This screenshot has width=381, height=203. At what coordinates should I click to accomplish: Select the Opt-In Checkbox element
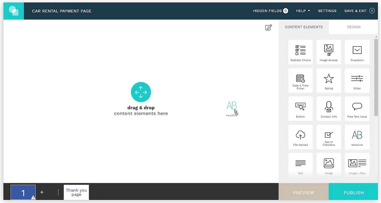pos(329,137)
